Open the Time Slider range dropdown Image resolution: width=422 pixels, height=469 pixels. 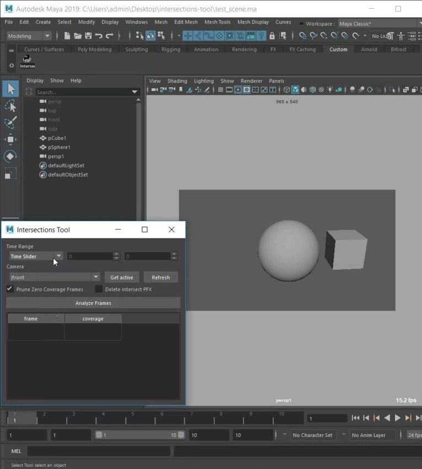[x=58, y=256]
